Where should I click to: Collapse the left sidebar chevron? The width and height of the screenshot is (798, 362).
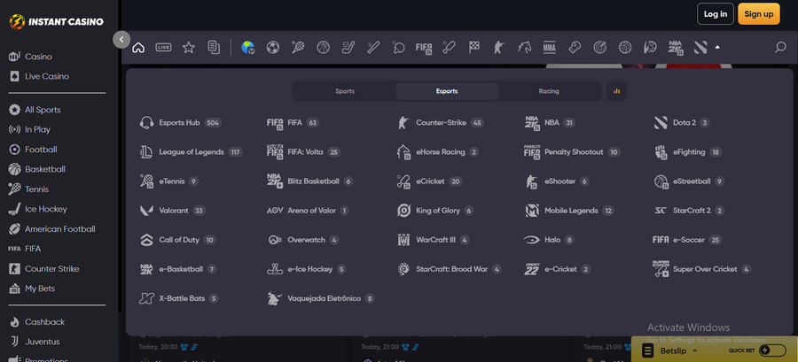point(121,39)
